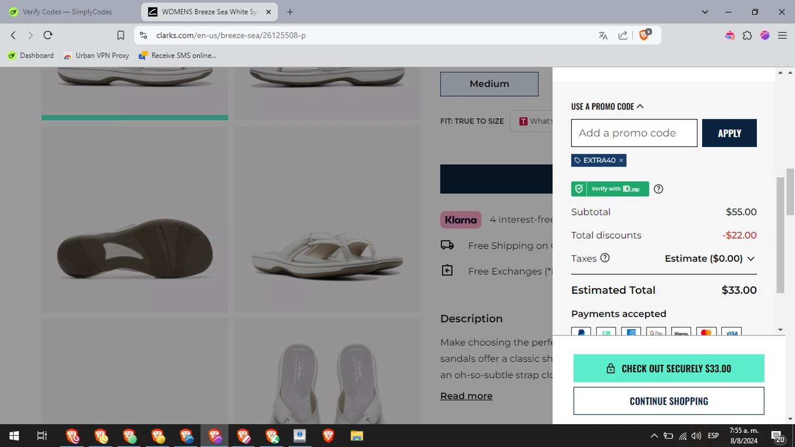Open the Taxes info question mark
This screenshot has width=795, height=447.
(605, 258)
